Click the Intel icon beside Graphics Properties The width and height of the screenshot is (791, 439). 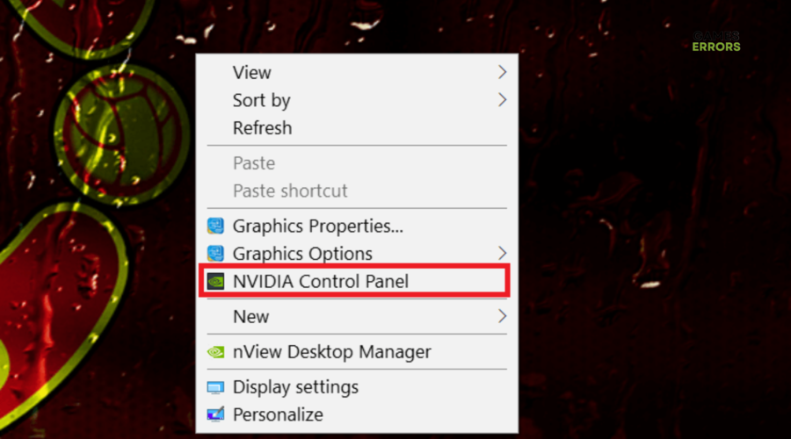tap(215, 226)
